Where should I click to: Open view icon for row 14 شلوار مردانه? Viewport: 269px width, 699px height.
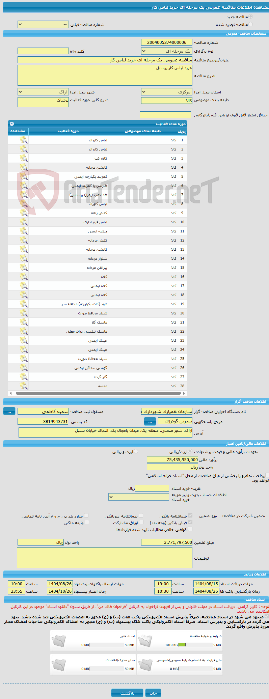tap(24, 258)
